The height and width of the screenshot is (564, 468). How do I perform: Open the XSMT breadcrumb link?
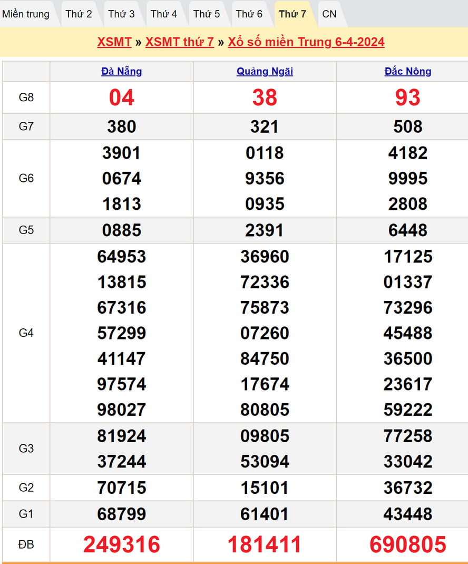tap(114, 42)
